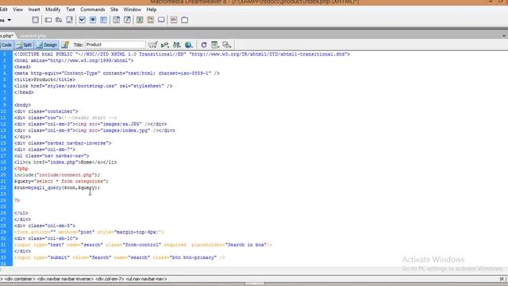508x286 pixels.
Task: Click the horizontal scrollbar thumb at bottom
Action: 255,284
